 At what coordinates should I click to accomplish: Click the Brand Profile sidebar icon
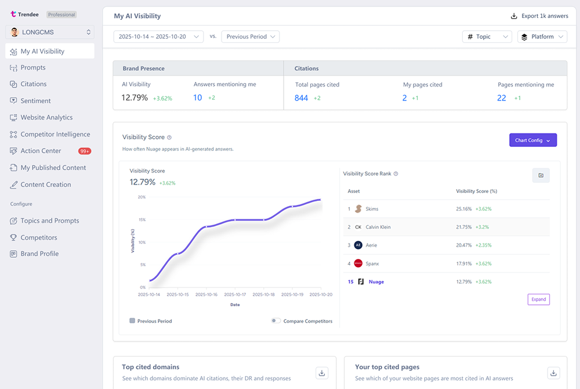point(13,254)
